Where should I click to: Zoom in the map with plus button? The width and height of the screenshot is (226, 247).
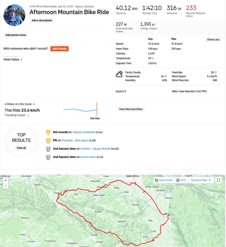point(5,180)
